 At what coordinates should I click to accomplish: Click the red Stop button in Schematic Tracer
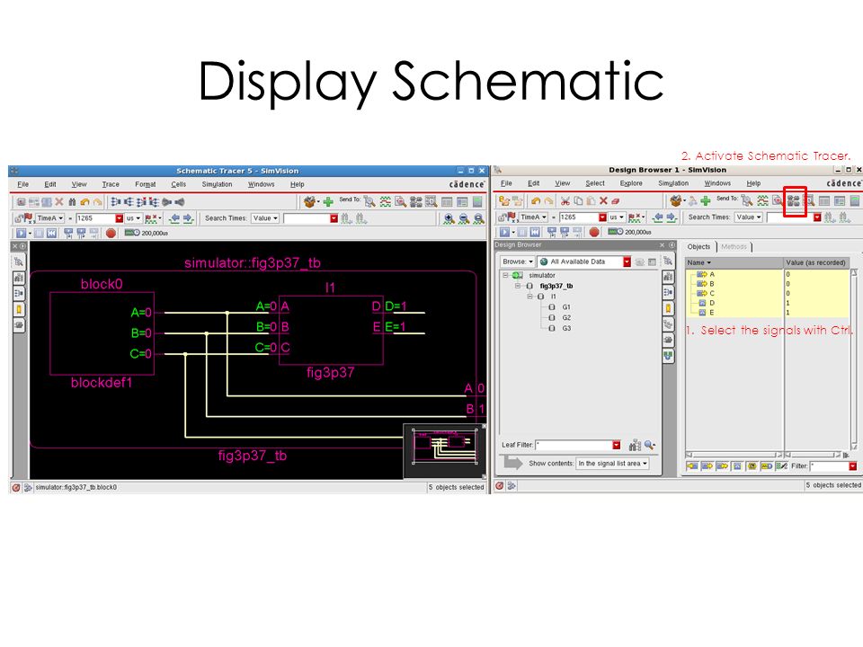(x=111, y=234)
